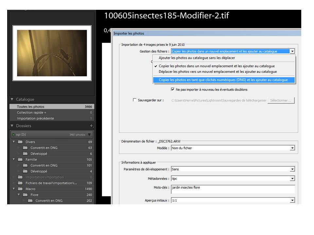
Task: Enable the 'Sauvegarder sur' checkbox
Action: [135, 100]
